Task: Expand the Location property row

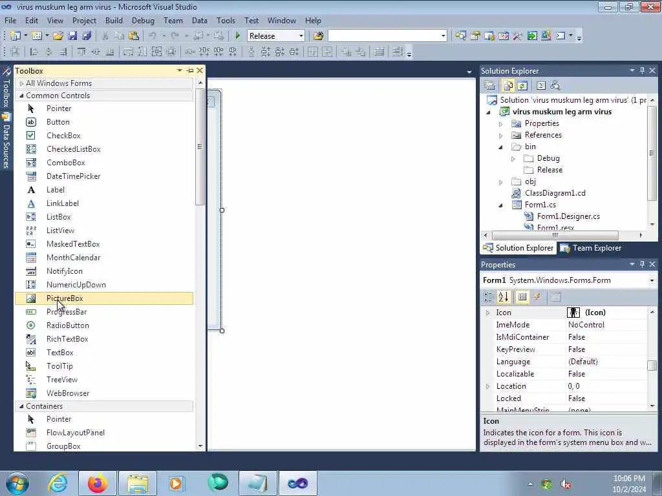Action: click(x=487, y=386)
